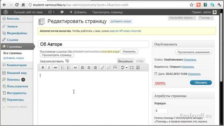The width and height of the screenshot is (224, 126).
Task: Click ввести API-ключ Akismet link
Action: pos(126,31)
